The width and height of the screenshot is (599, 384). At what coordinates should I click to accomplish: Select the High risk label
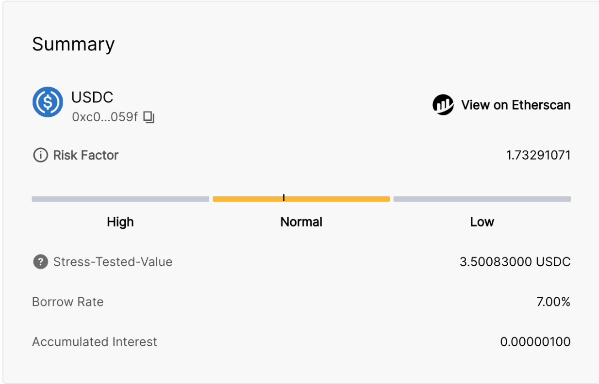coord(120,222)
